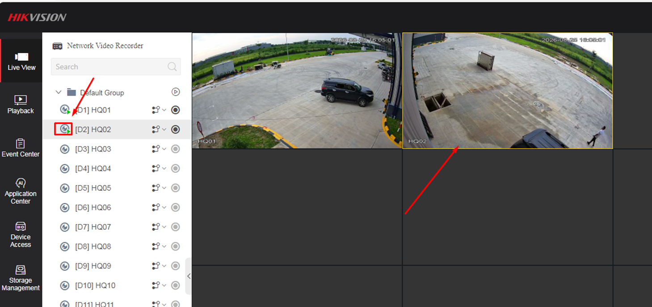652x307 pixels.
Task: Open stream type dropdown for HQ09
Action: tap(159, 266)
